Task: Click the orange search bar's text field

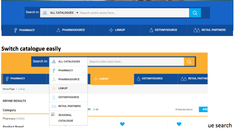Action: pos(136,62)
